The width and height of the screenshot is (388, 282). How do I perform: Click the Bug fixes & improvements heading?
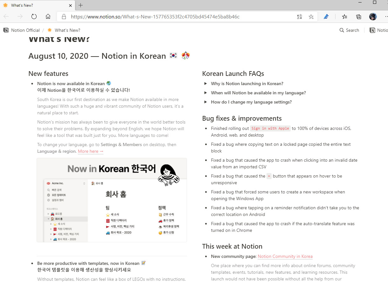pyautogui.click(x=242, y=118)
